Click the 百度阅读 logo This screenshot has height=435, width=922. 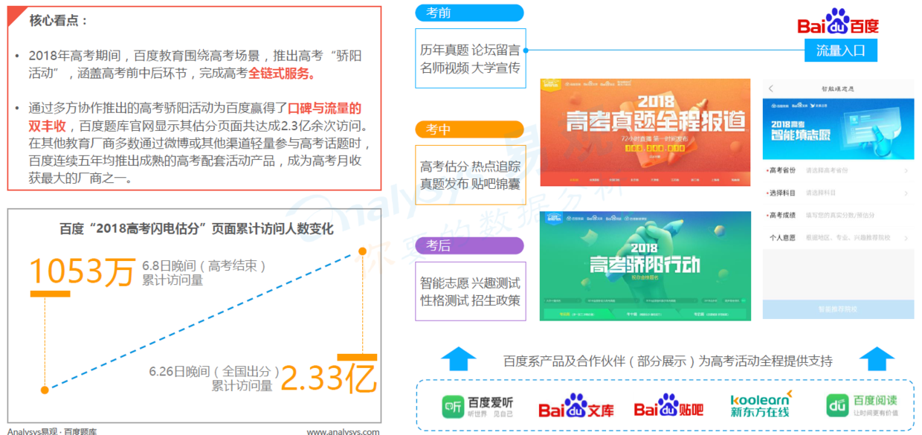tap(863, 406)
